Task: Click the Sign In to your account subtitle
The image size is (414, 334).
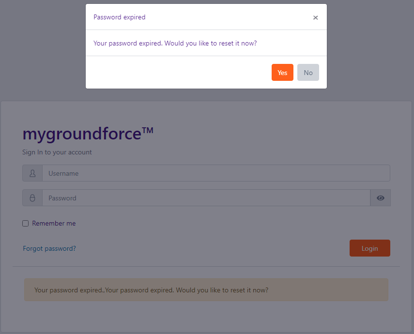Action: pos(57,152)
